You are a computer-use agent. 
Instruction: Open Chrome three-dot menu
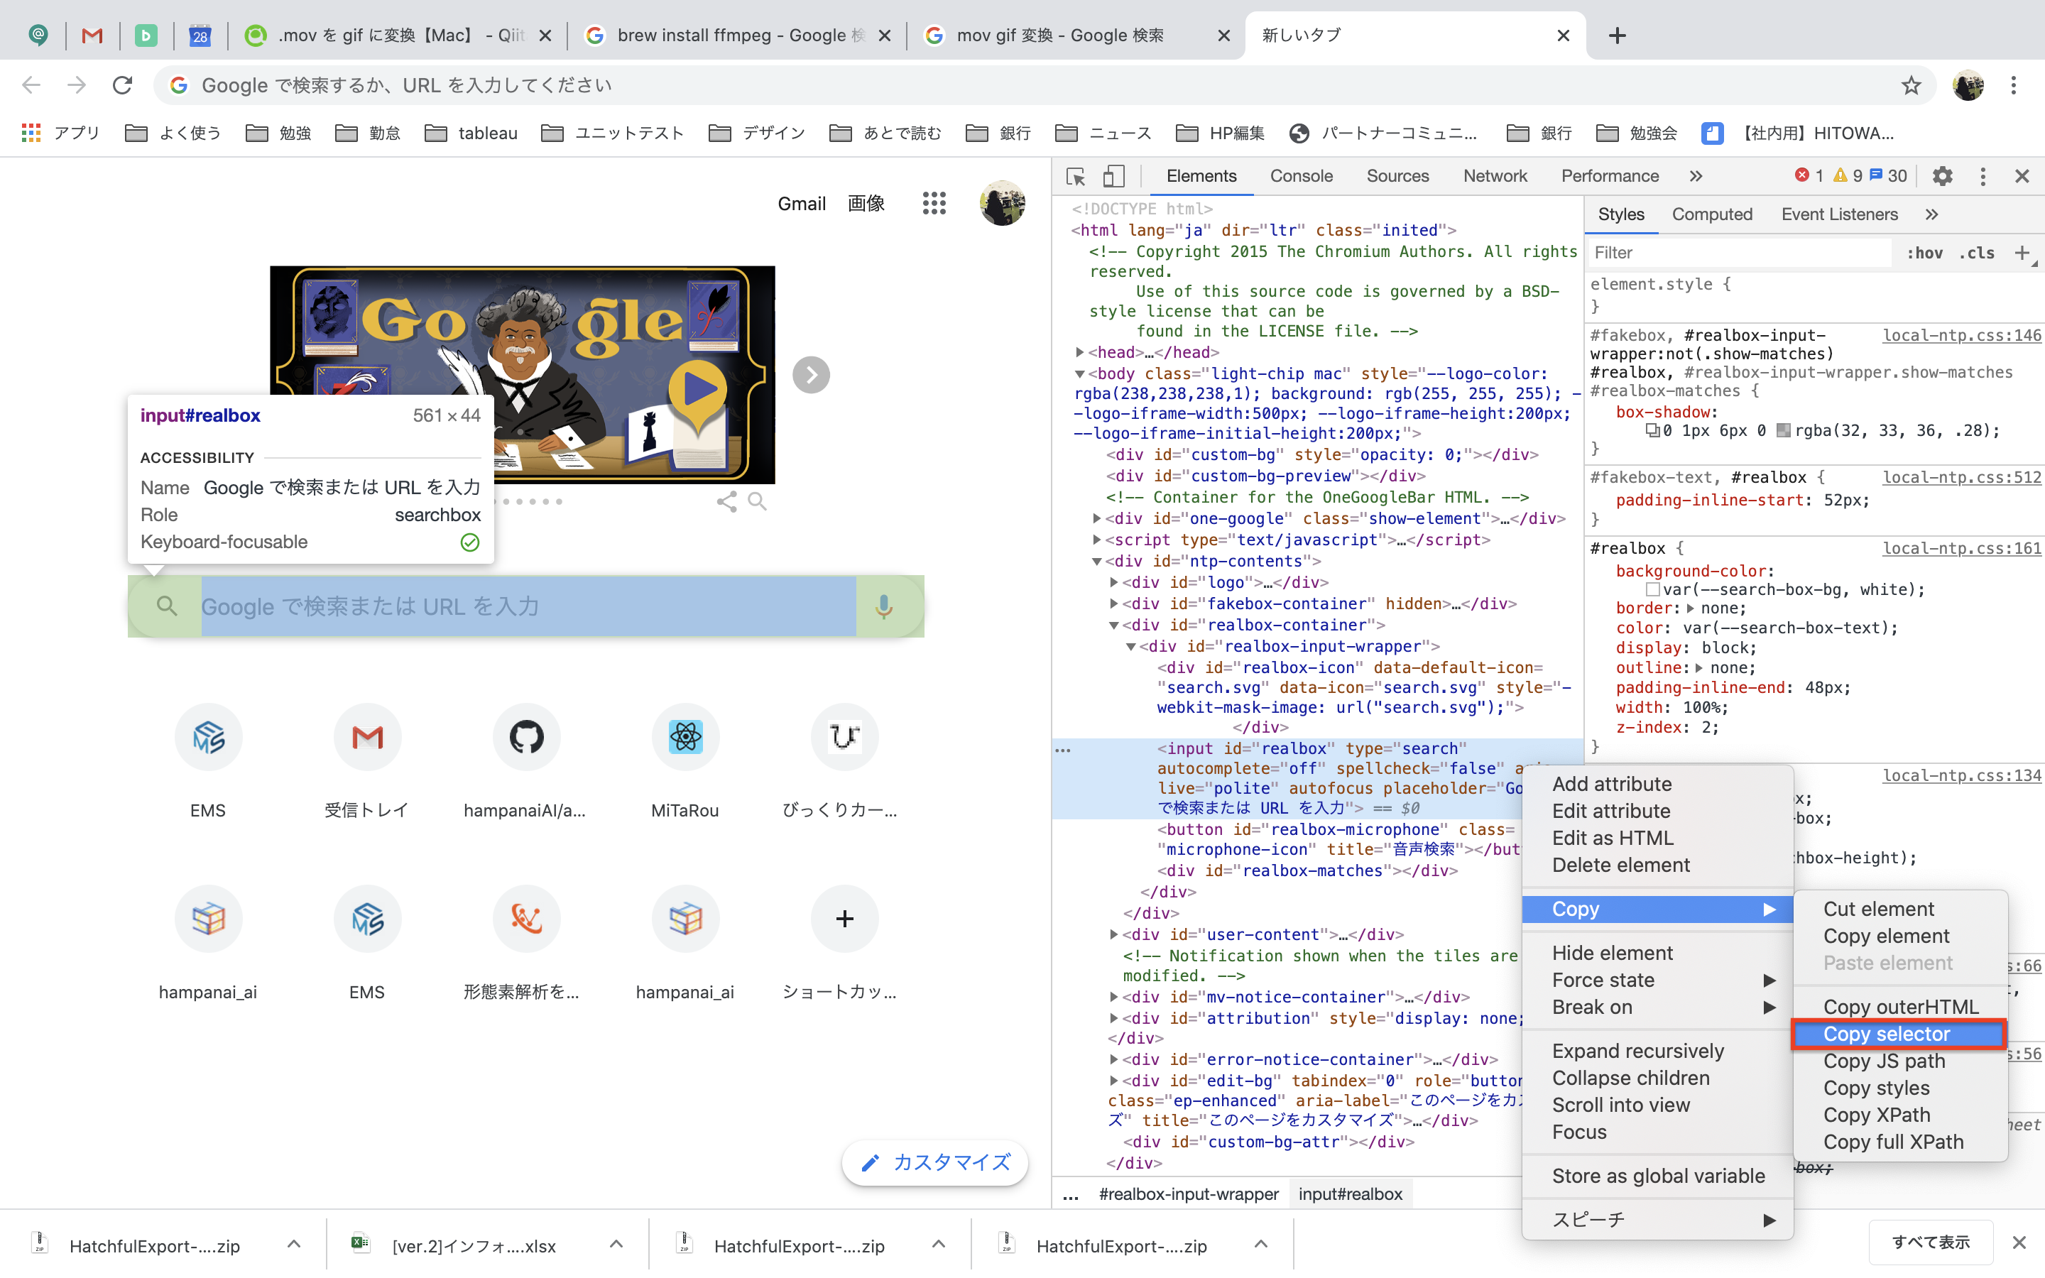2014,85
